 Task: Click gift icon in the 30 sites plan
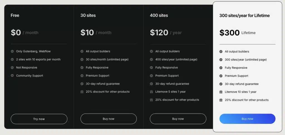coord(82,92)
